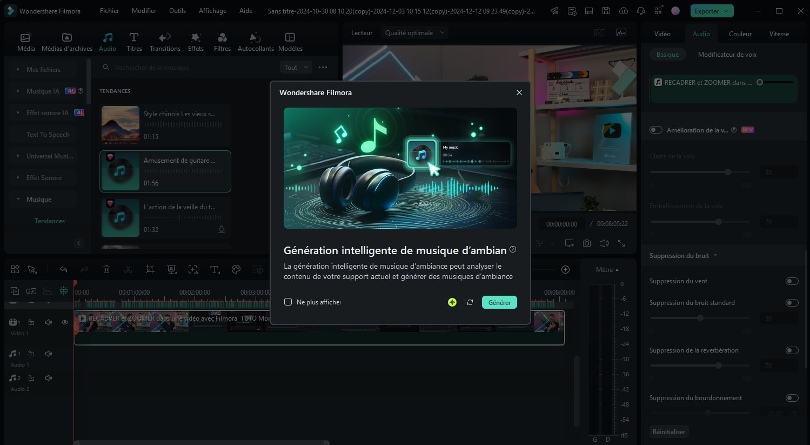
Task: Enable Suppression du bruit standard toggle
Action: [792, 303]
